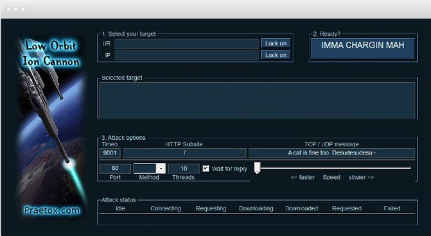Click the Praetox.com link on banner
This screenshot has width=431, height=236.
(52, 210)
